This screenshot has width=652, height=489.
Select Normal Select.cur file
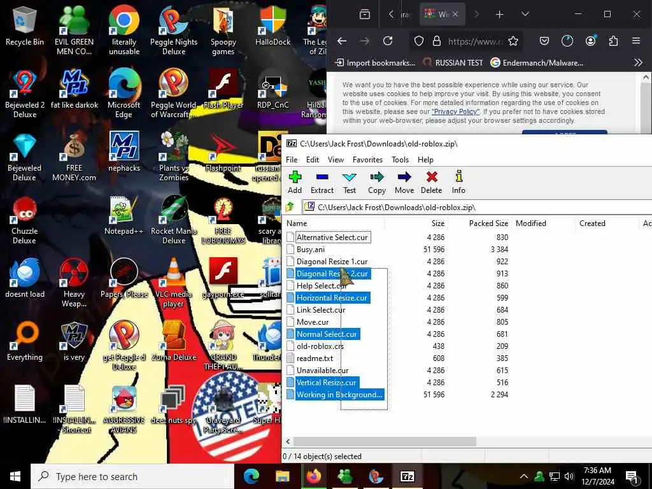(x=327, y=334)
